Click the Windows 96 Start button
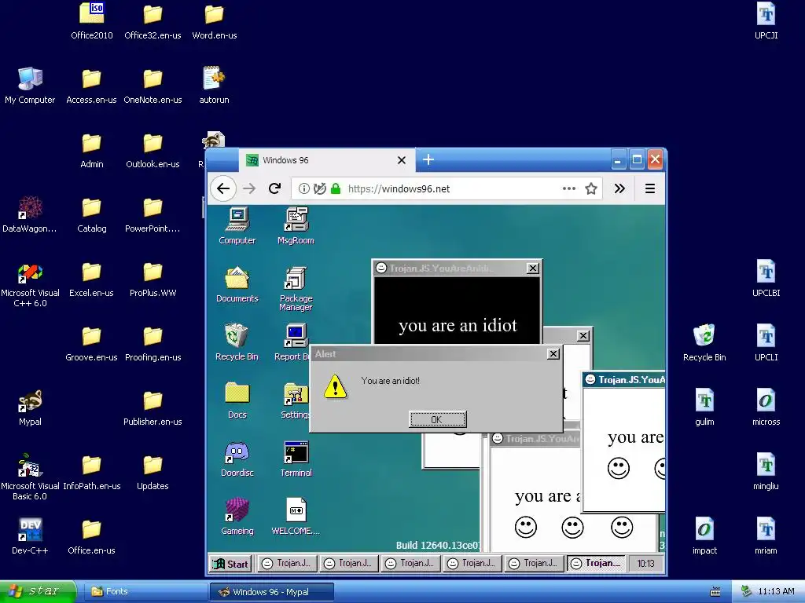 tap(231, 564)
